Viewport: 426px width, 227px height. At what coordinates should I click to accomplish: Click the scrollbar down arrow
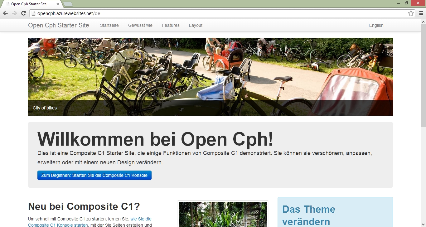pos(423,225)
